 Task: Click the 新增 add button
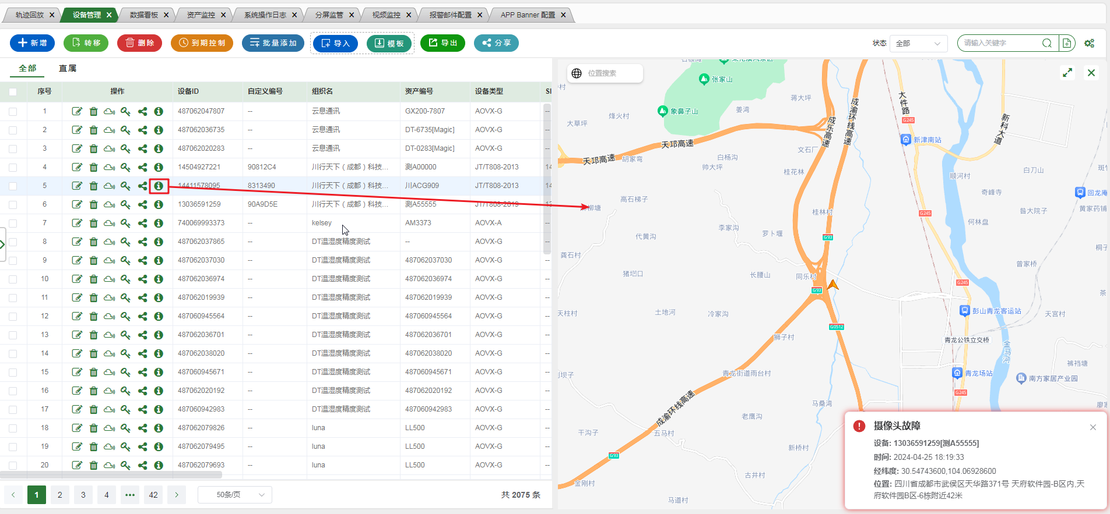(x=33, y=43)
